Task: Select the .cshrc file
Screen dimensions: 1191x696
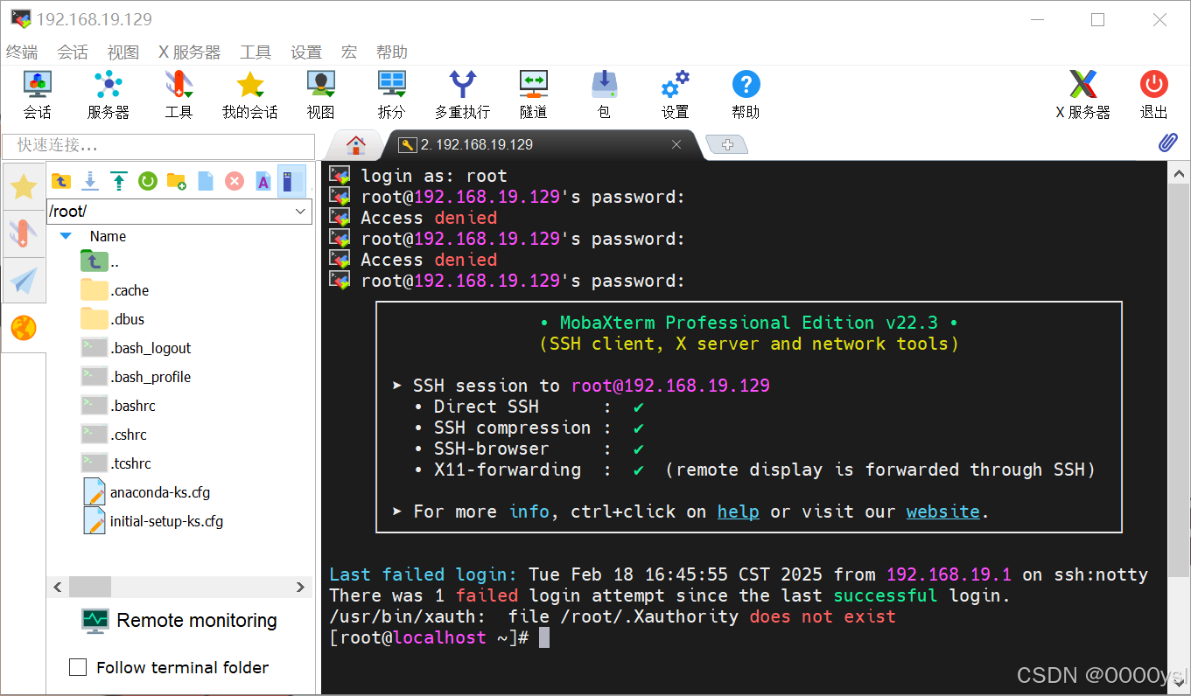Action: [x=114, y=435]
